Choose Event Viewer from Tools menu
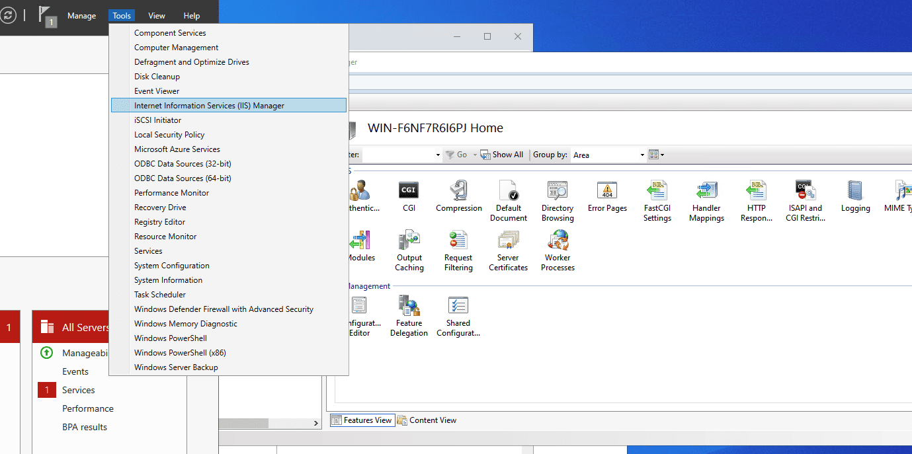Image resolution: width=912 pixels, height=454 pixels. point(157,91)
